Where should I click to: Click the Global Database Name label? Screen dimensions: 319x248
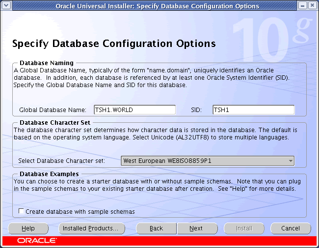tap(53, 110)
